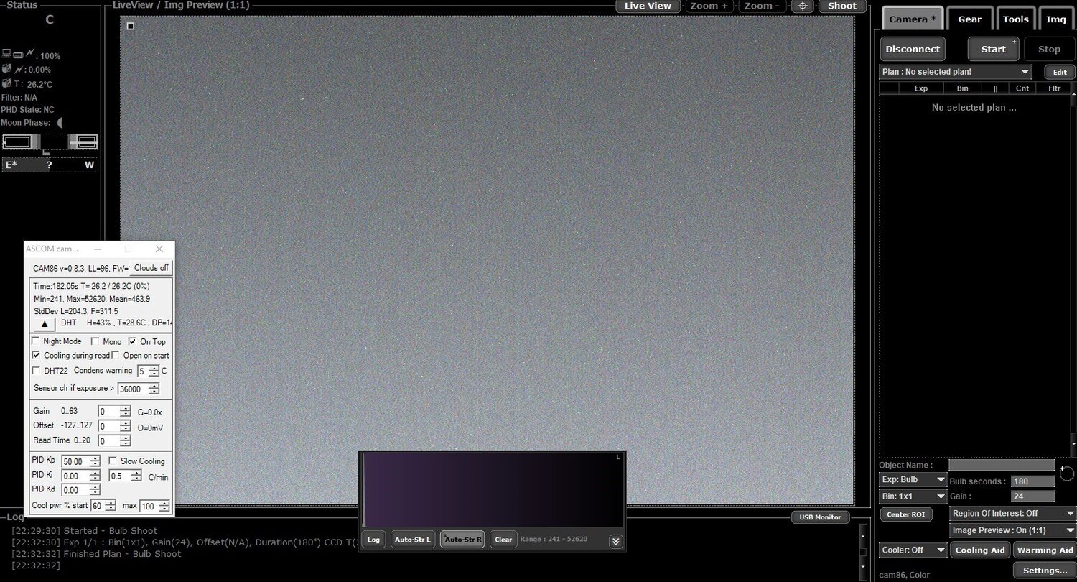The image size is (1077, 582).
Task: Click the Clouds off button
Action: [x=151, y=268]
